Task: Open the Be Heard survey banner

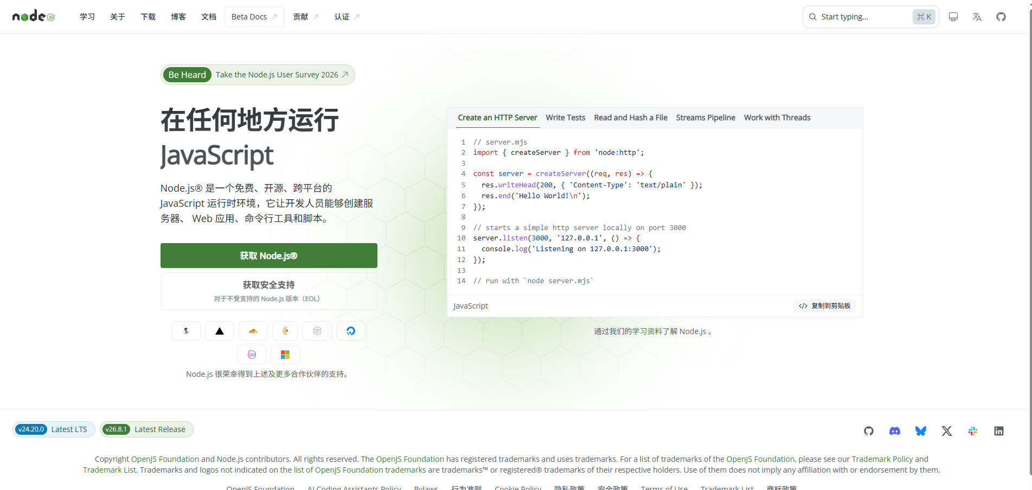Action: pyautogui.click(x=258, y=75)
